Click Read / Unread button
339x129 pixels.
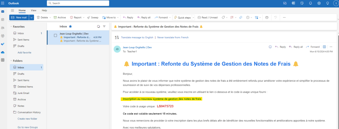point(208,18)
